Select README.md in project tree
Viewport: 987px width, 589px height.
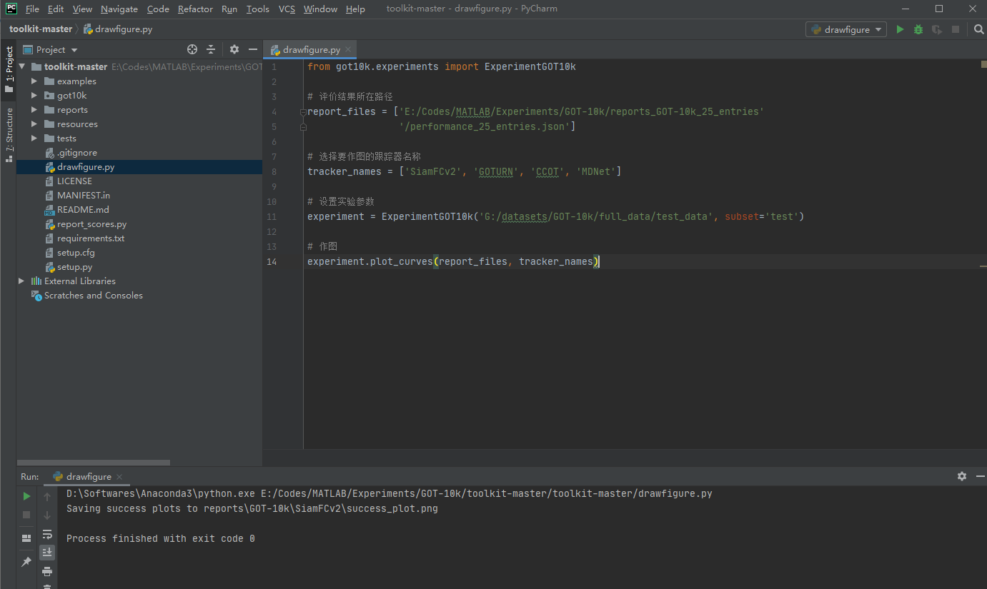point(83,209)
